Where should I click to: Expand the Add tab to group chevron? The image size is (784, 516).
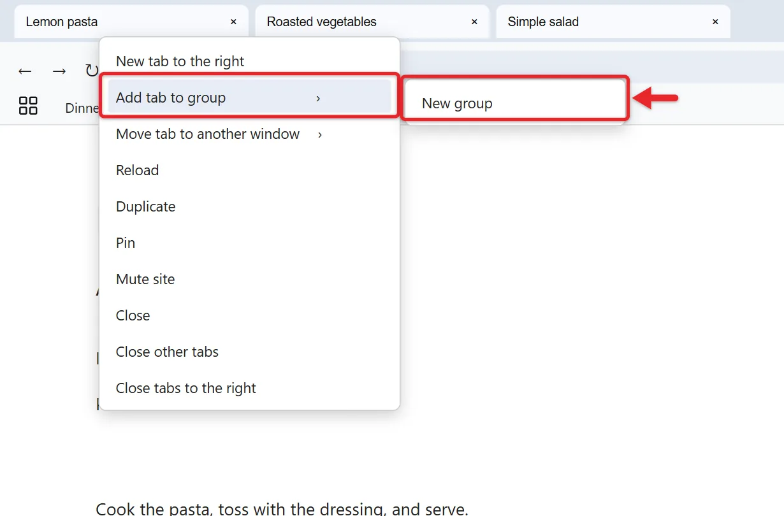[x=318, y=98]
